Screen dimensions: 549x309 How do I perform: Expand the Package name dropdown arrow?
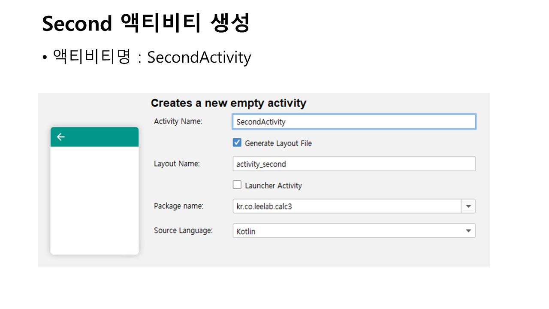(x=468, y=206)
